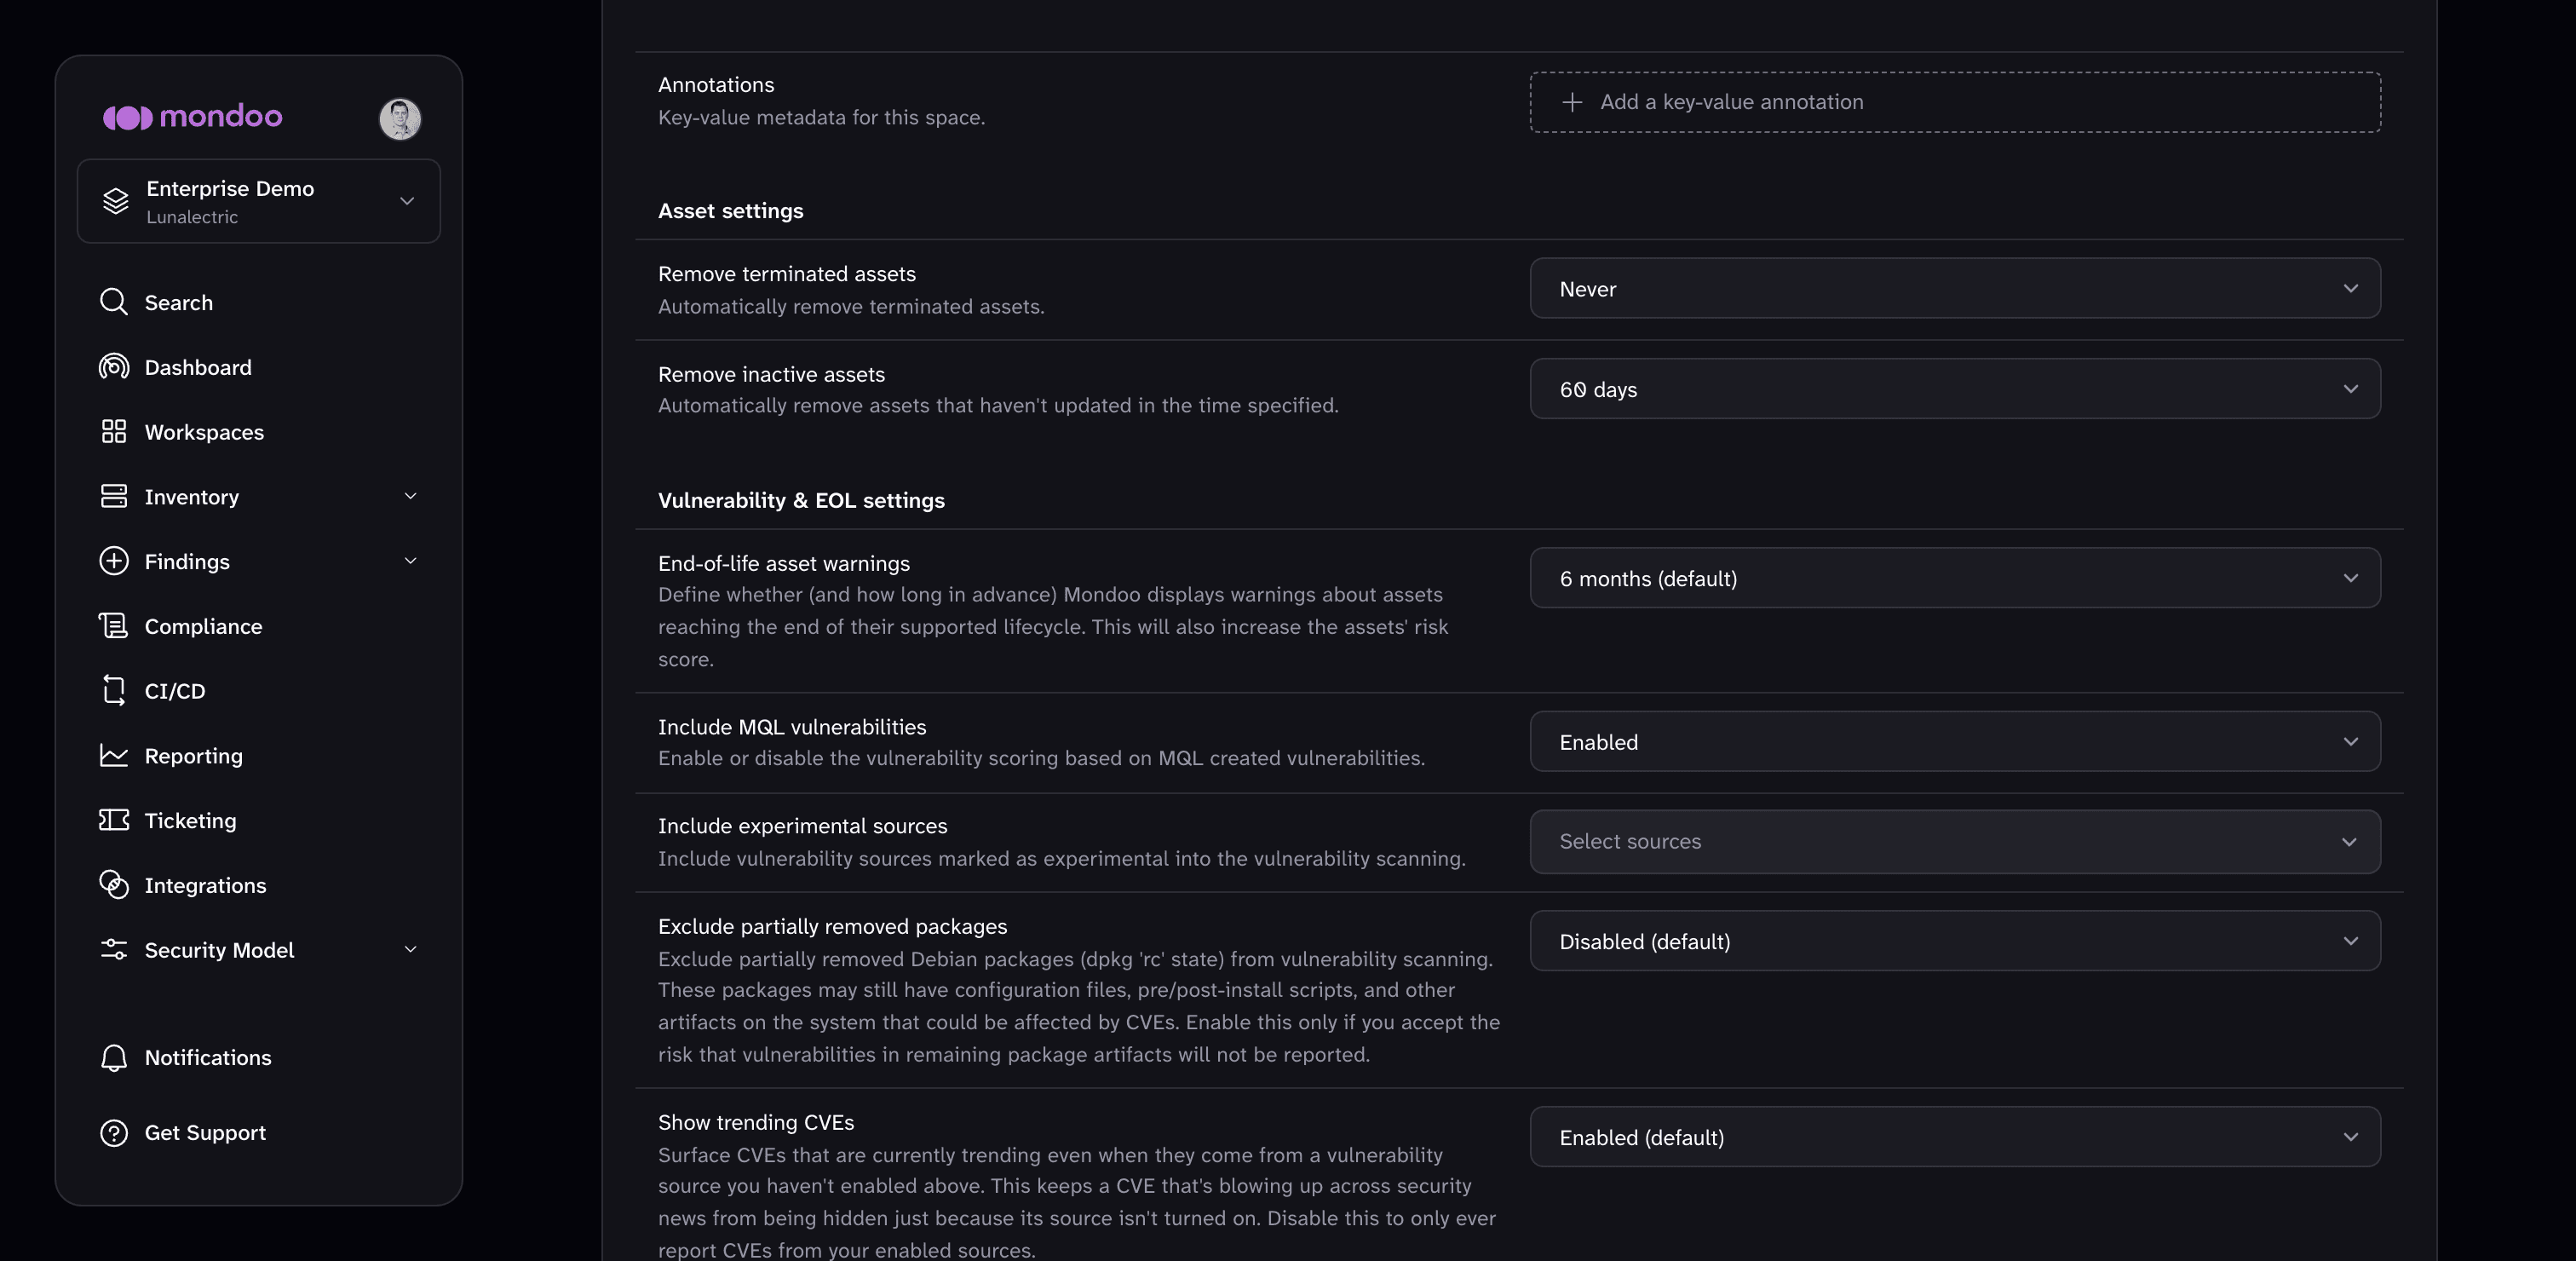Open the Select sources dropdown
The width and height of the screenshot is (2576, 1261).
pos(1955,842)
